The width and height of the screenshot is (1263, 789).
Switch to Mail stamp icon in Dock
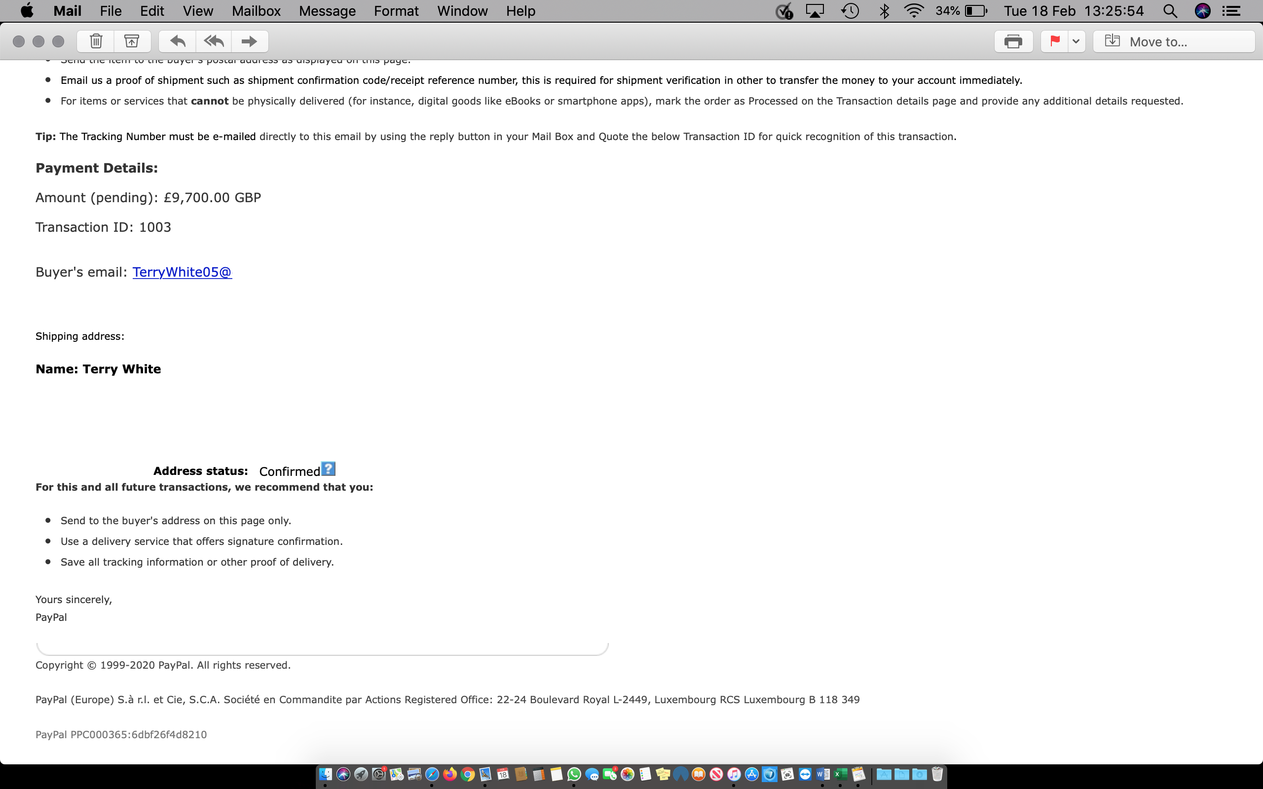click(485, 774)
